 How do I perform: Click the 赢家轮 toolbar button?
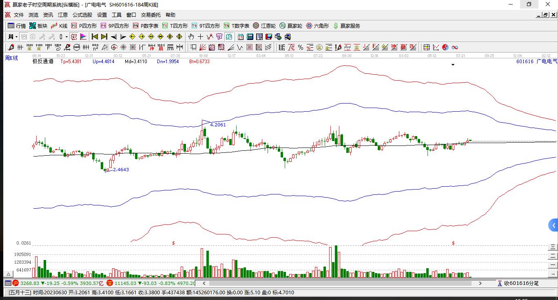(291, 26)
